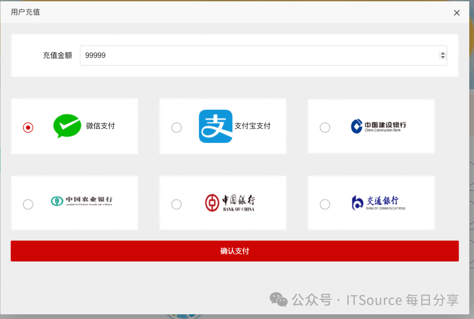Close the 用户充值 dialog
The height and width of the screenshot is (319, 474).
[457, 13]
